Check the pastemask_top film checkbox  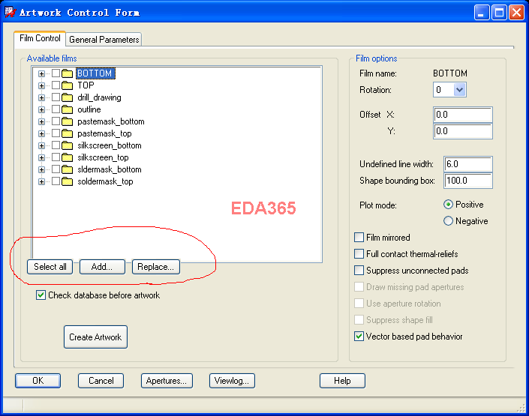click(x=56, y=133)
